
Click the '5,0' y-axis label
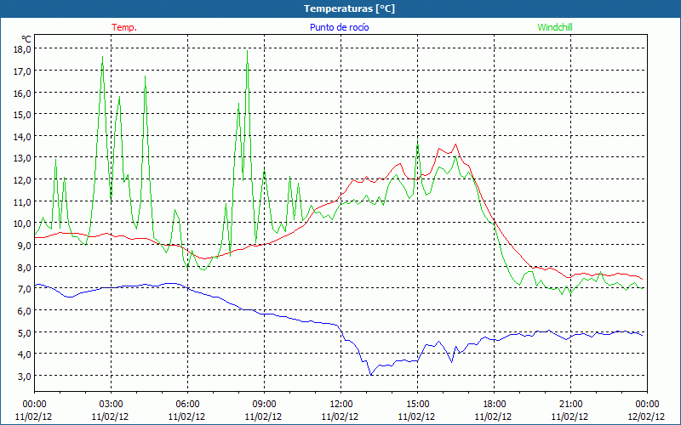[25, 332]
